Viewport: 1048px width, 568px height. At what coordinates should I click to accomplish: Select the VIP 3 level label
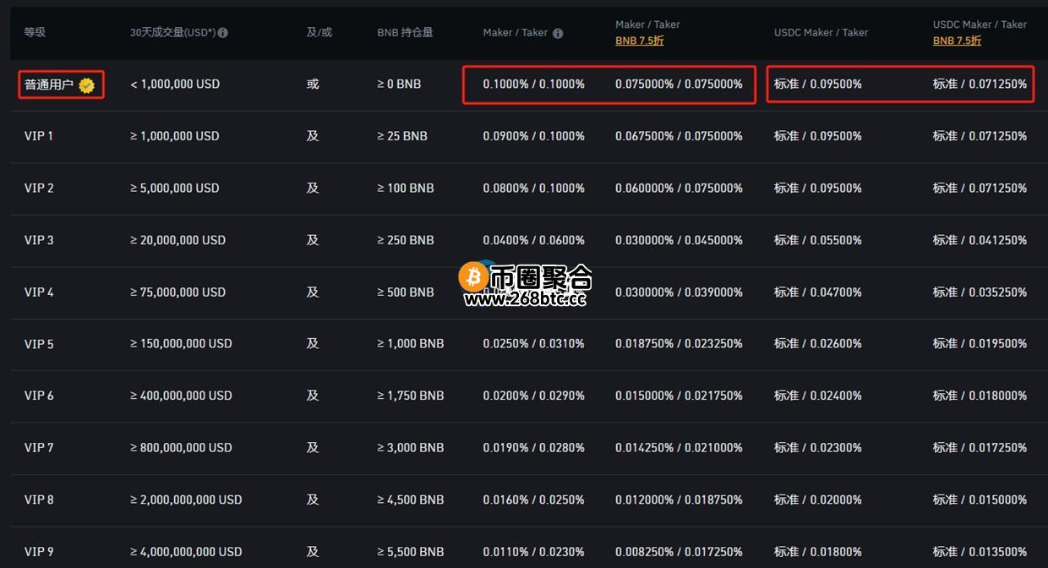coord(39,240)
